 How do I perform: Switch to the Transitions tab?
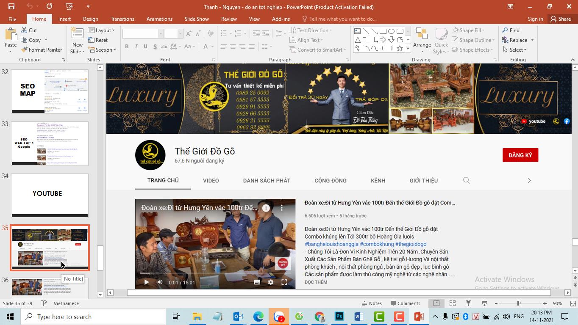point(122,19)
